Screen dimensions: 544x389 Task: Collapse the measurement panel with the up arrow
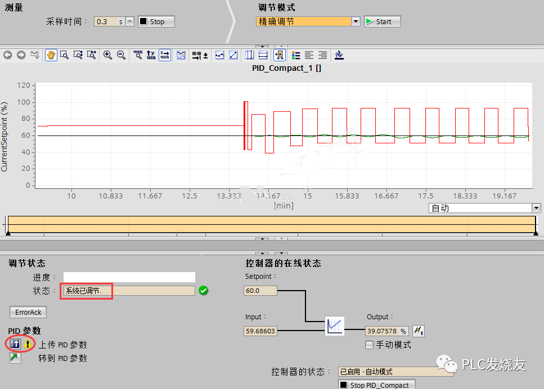point(262,46)
